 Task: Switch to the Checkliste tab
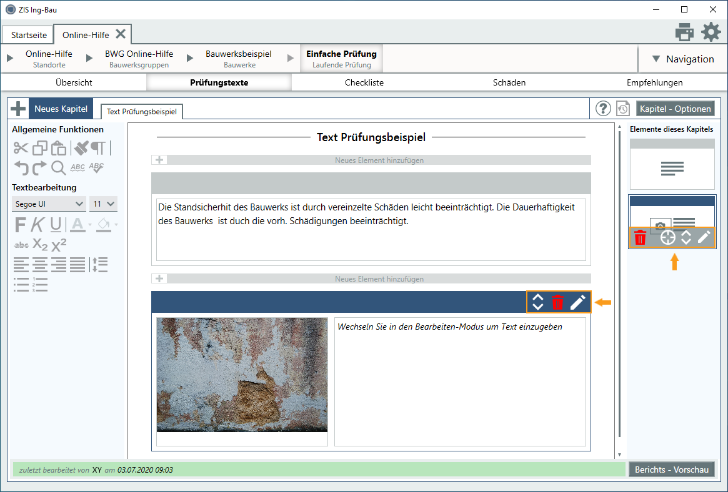pyautogui.click(x=364, y=81)
